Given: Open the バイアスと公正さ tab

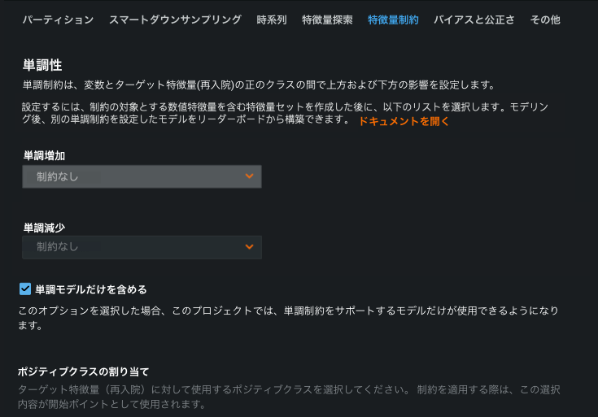Looking at the screenshot, I should [474, 20].
